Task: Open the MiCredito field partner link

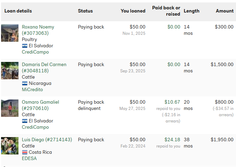Action: (32, 90)
